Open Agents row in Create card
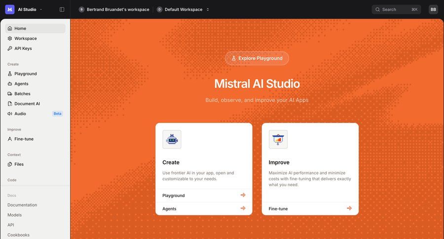Viewport: 444px width, 239px height. click(x=204, y=209)
